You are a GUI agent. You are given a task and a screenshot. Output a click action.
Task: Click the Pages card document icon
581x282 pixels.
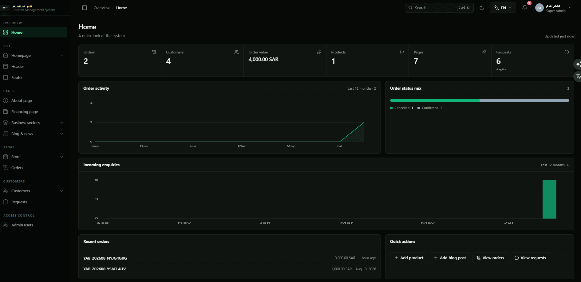point(484,52)
